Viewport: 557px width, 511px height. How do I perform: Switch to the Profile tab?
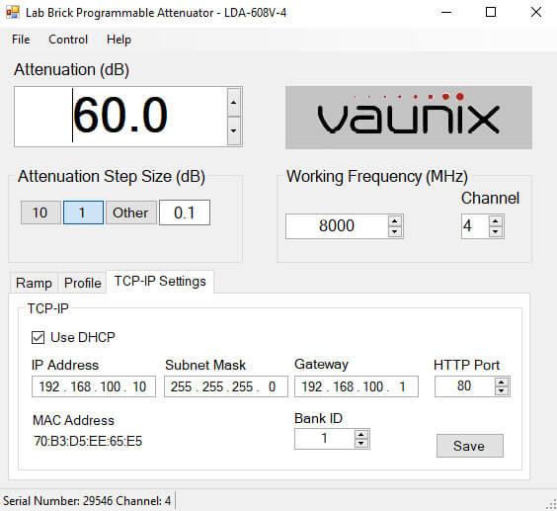pyautogui.click(x=82, y=283)
